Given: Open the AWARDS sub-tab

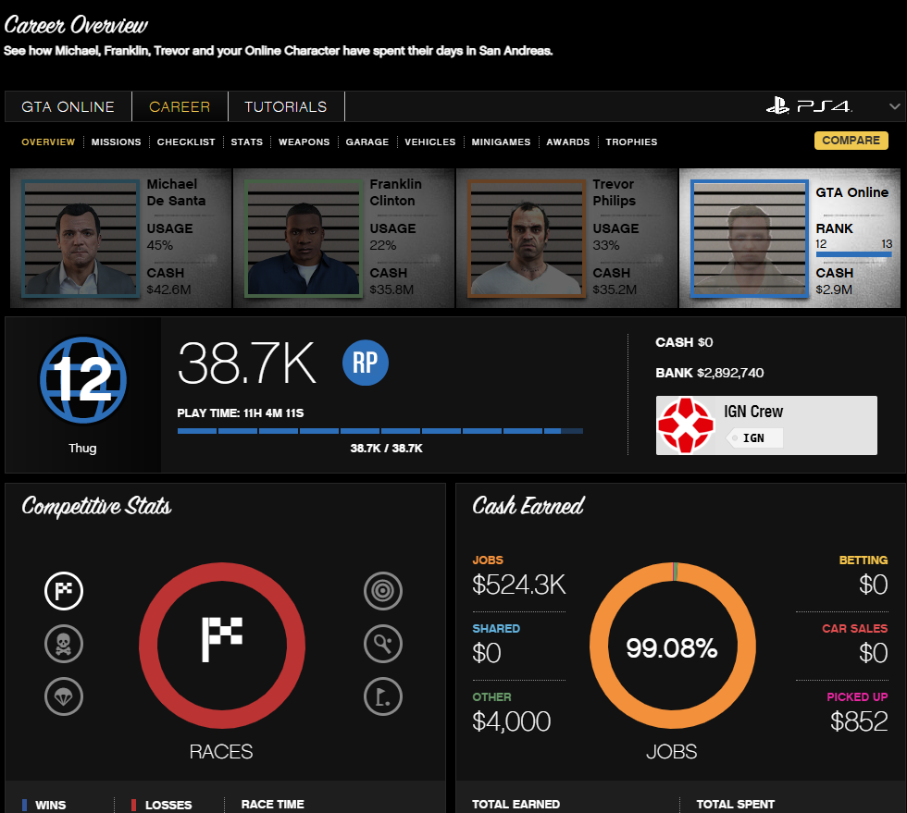Looking at the screenshot, I should 568,142.
